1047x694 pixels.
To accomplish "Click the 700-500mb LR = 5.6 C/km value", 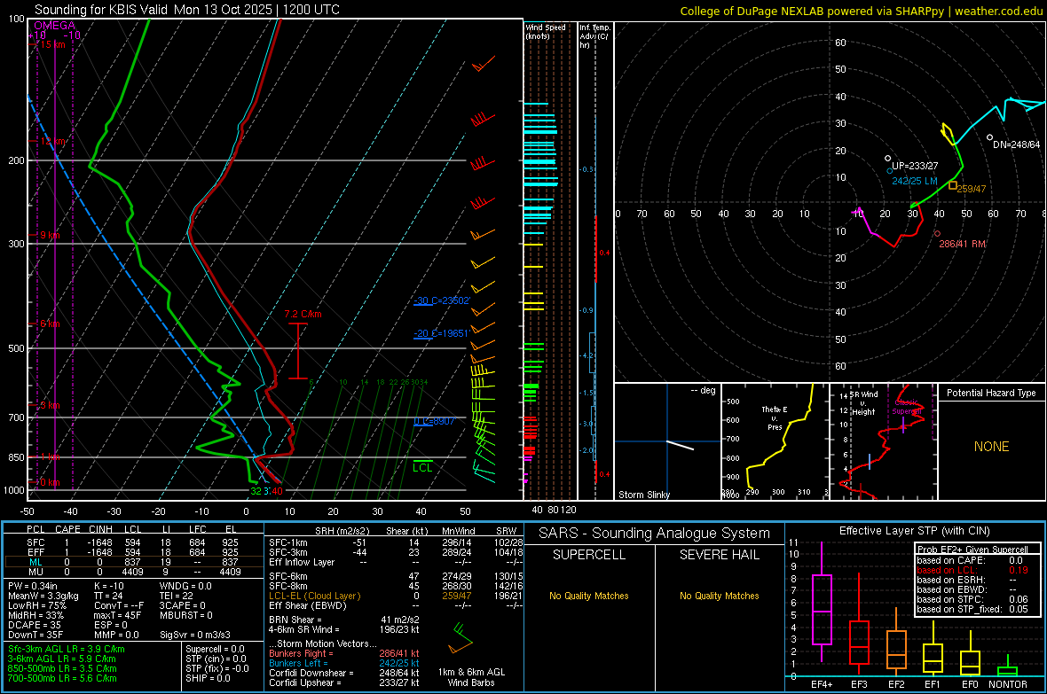I will [x=62, y=678].
